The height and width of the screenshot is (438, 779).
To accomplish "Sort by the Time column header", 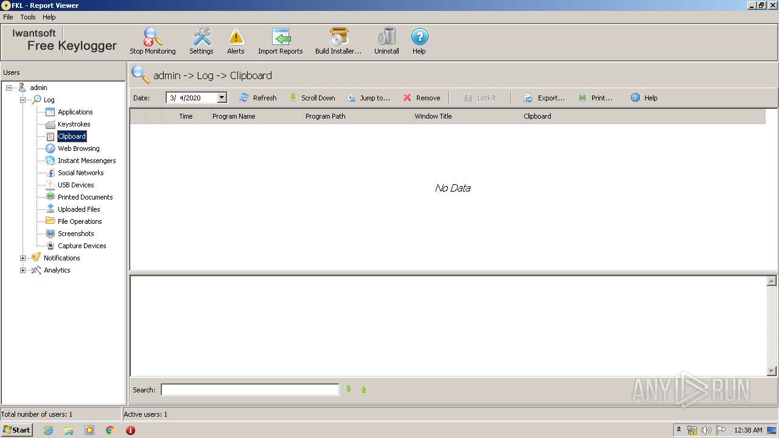I will coord(186,116).
